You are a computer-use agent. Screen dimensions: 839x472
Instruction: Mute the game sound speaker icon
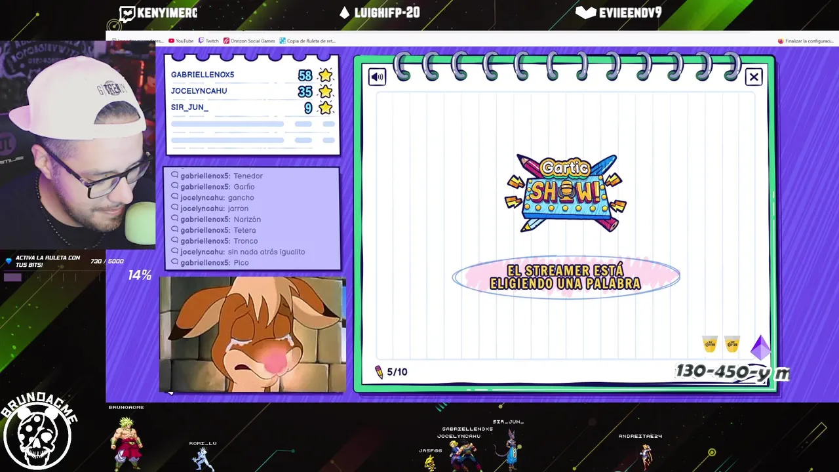tap(378, 77)
